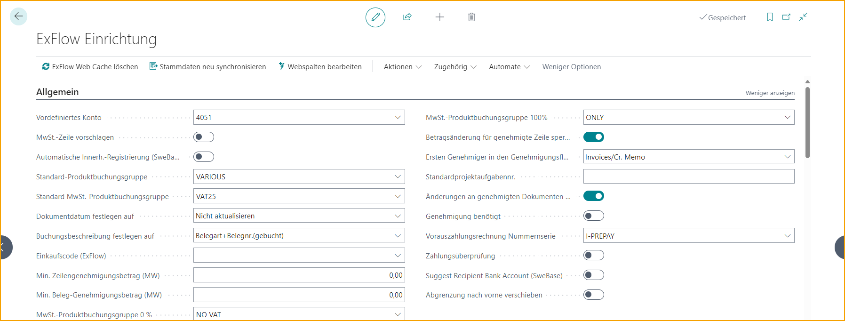The image size is (845, 321).
Task: Open MwSt.-Produktbuchungsgruppe 100% dropdown arrow
Action: coord(788,117)
